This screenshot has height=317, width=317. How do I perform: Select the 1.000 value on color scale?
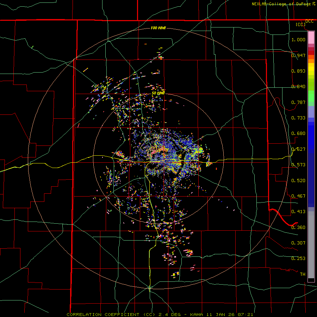coord(298,39)
